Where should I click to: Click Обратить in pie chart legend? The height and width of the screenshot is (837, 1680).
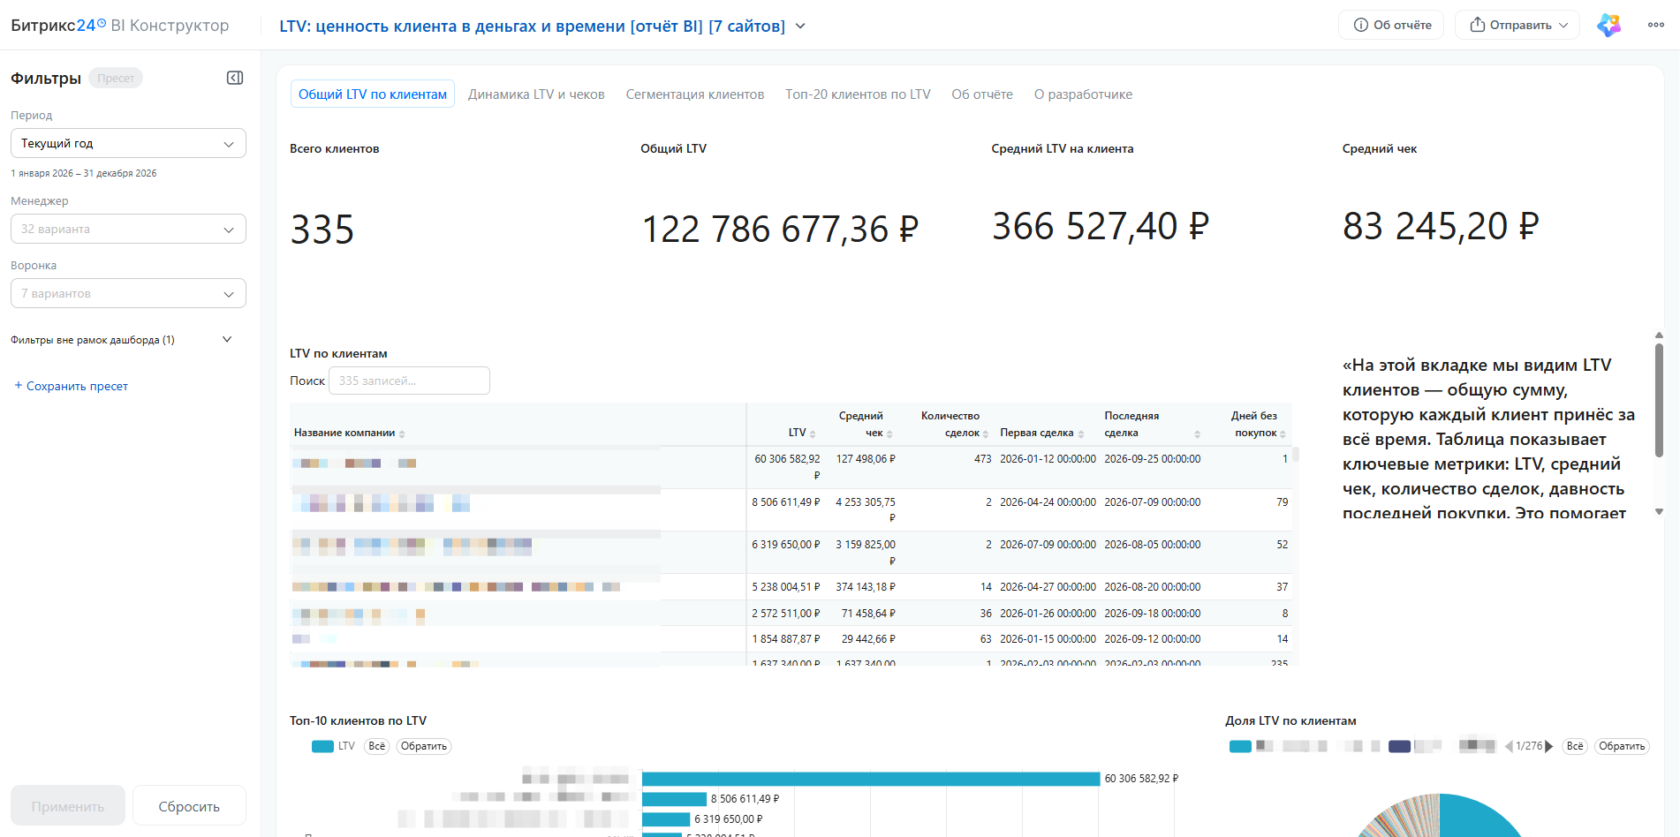pyautogui.click(x=1623, y=746)
